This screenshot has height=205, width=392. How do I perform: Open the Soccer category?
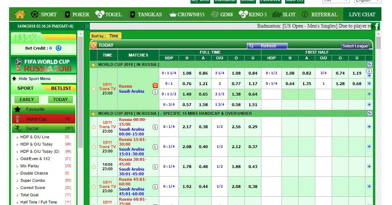coord(44,129)
